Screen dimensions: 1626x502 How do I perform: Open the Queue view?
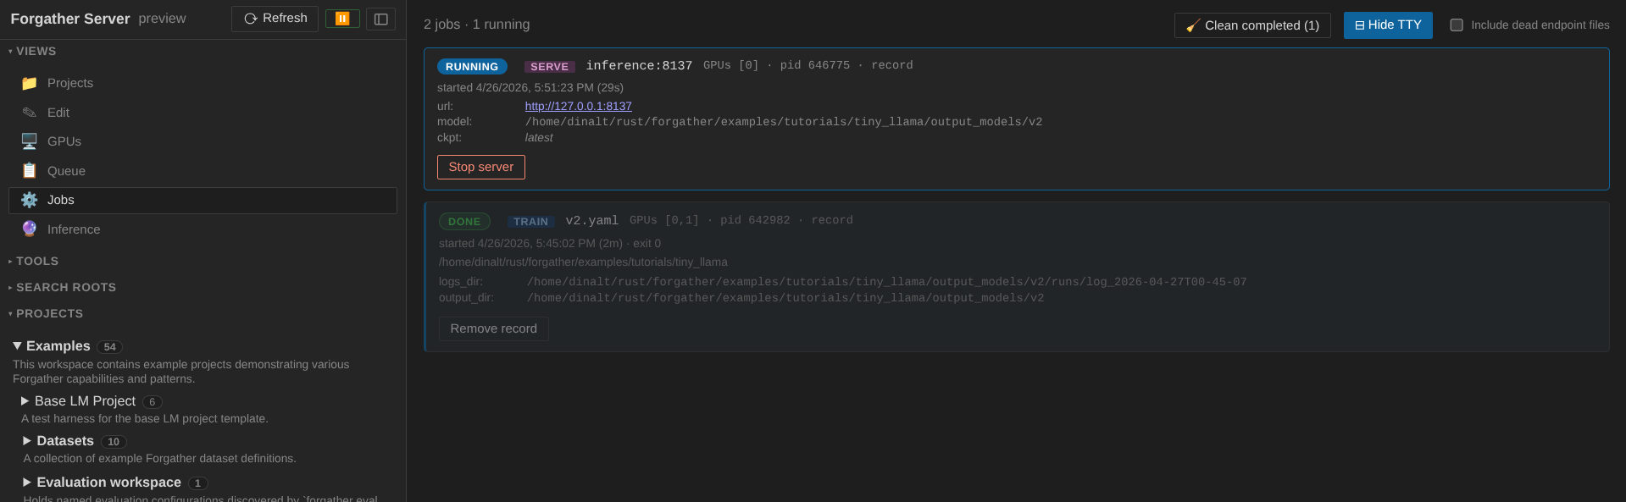point(203,171)
